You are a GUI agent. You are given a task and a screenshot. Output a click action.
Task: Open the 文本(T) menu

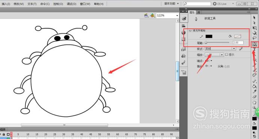point(32,4)
